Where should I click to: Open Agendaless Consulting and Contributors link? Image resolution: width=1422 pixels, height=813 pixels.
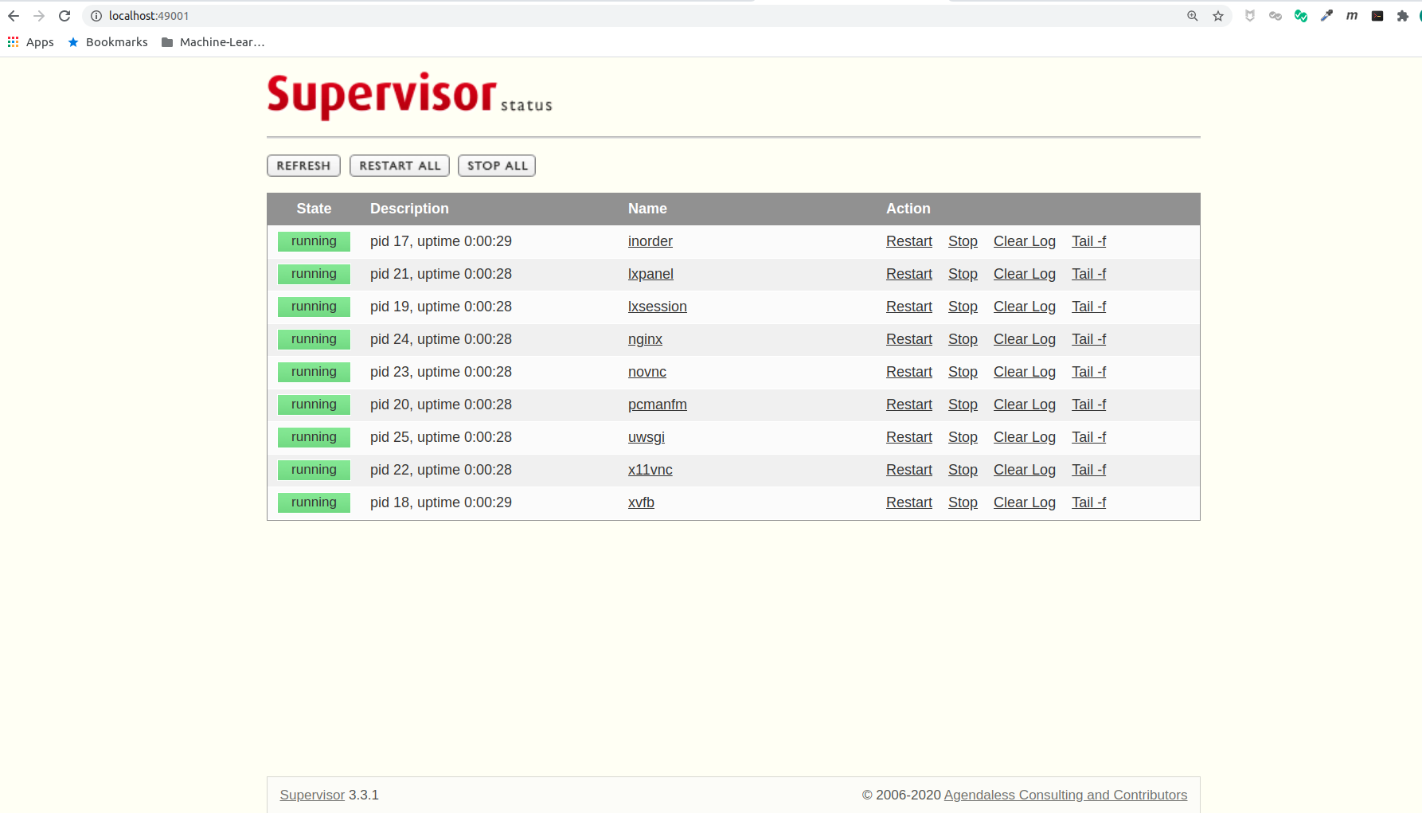(x=1065, y=795)
